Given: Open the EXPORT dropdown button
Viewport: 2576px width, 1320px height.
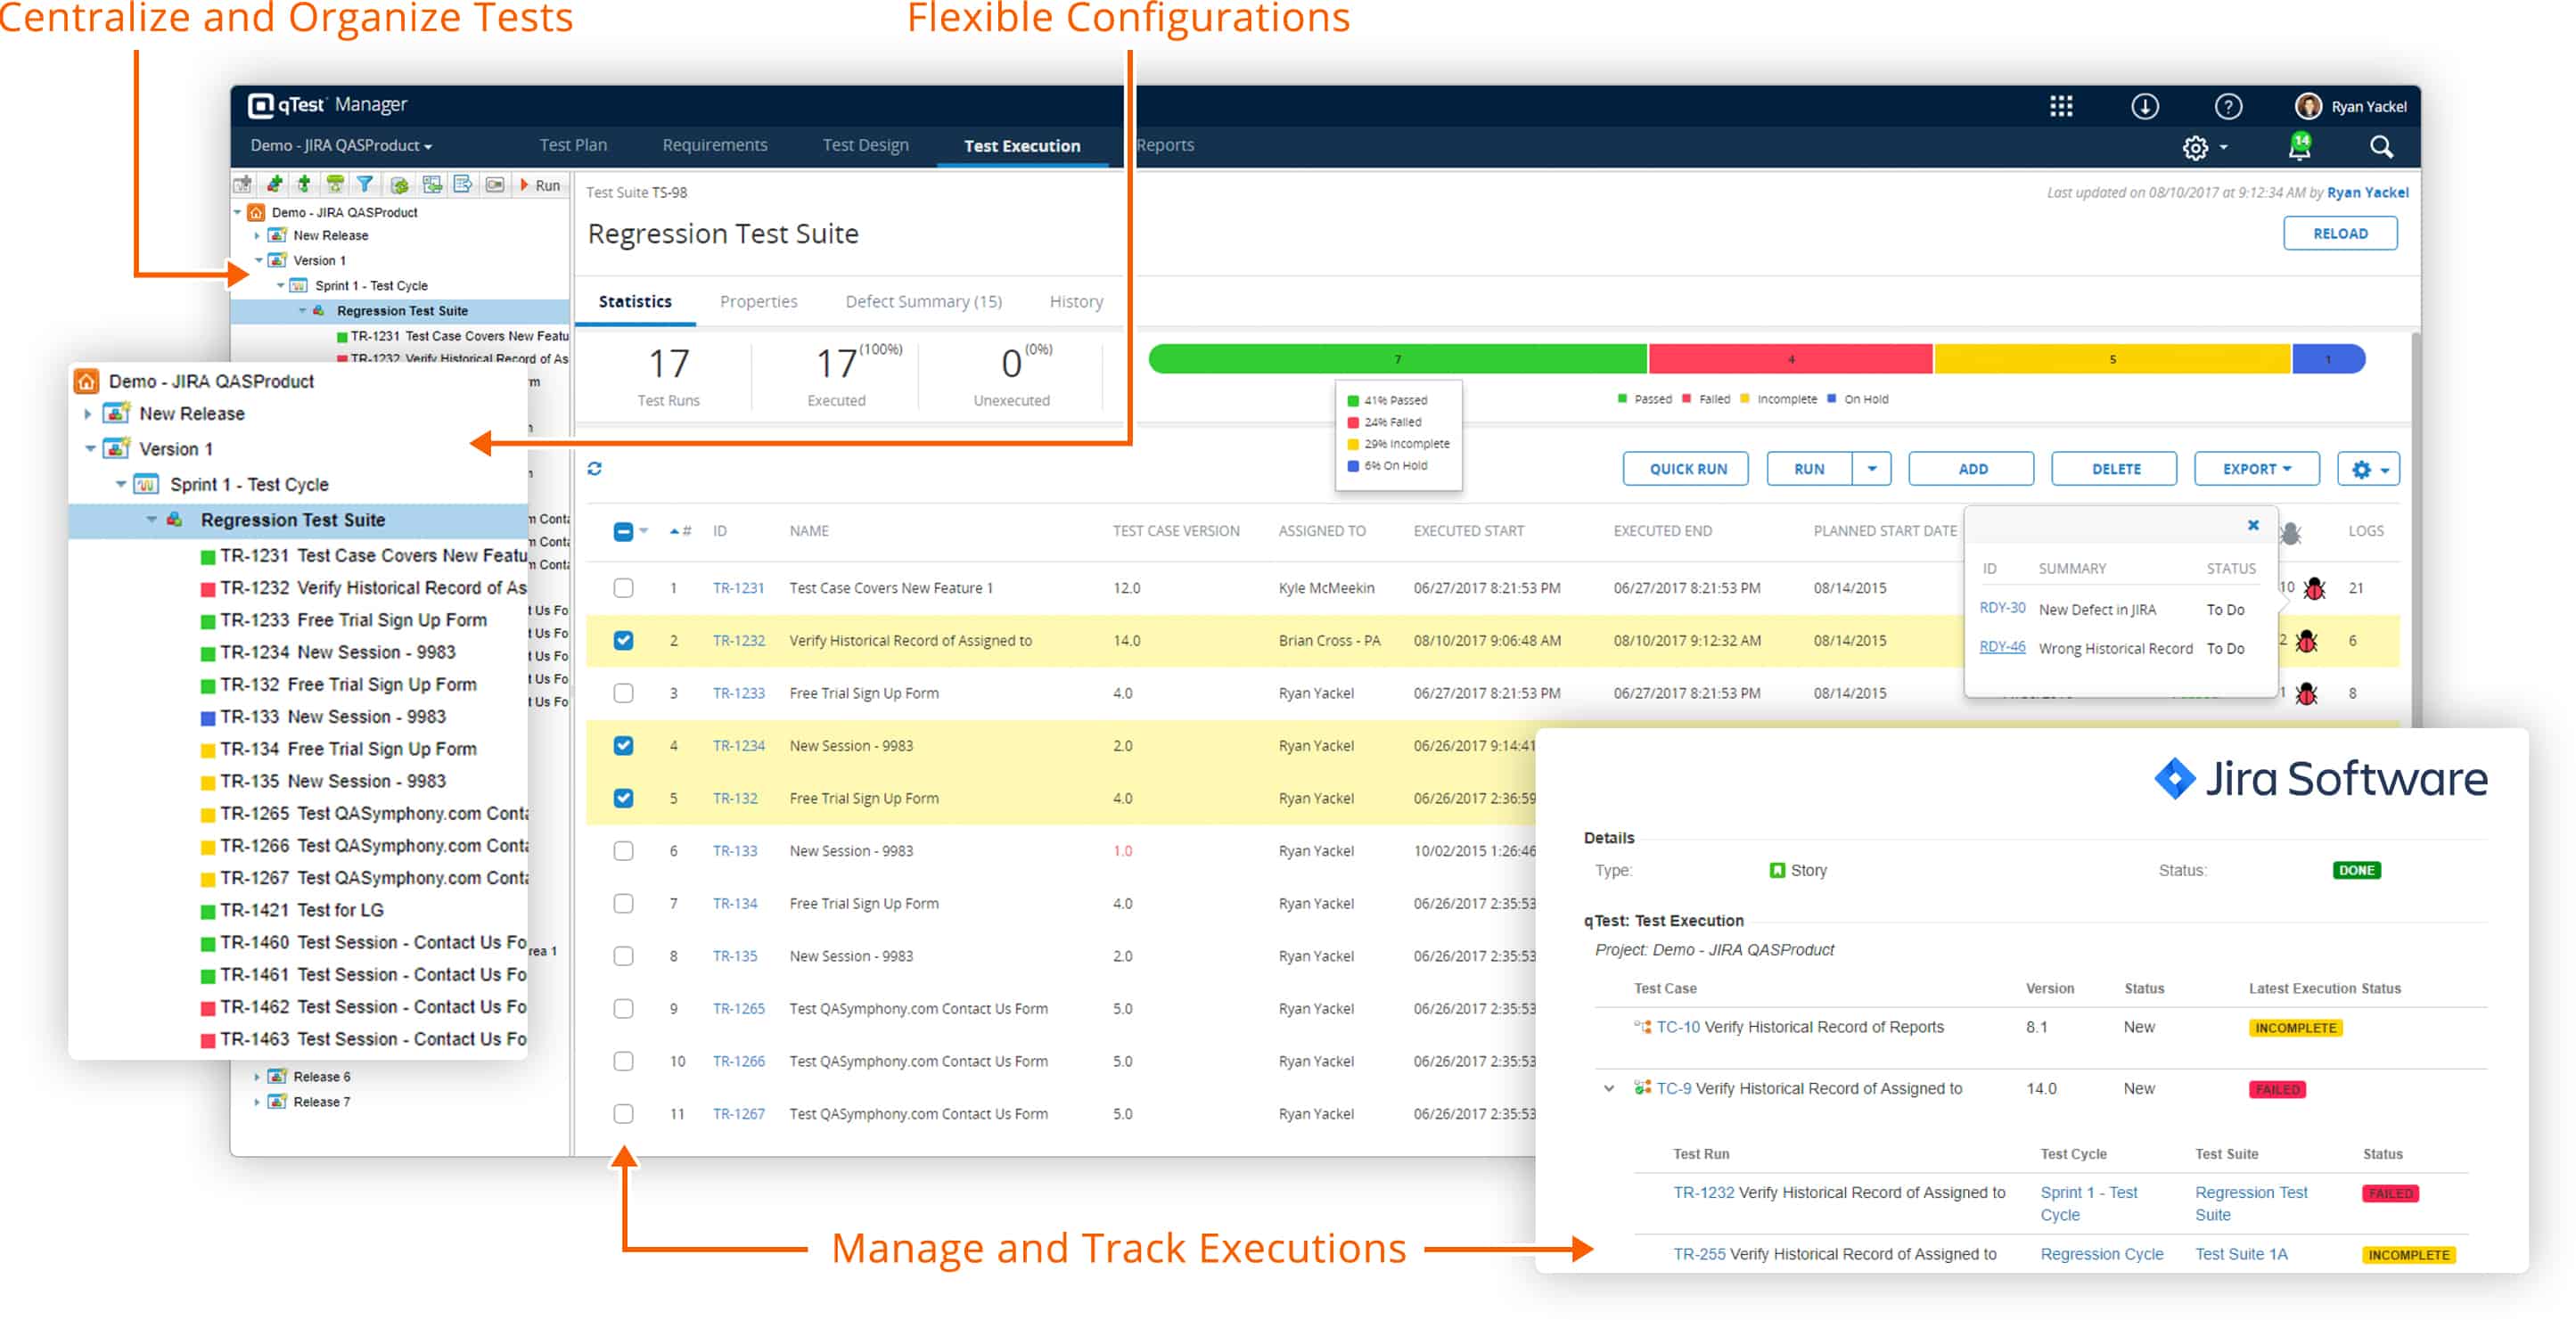Looking at the screenshot, I should click(2255, 469).
